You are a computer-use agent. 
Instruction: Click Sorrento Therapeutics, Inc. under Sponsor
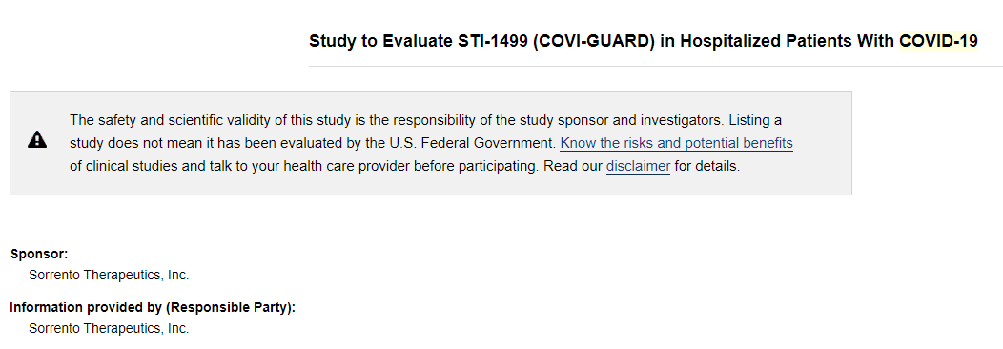click(x=109, y=276)
